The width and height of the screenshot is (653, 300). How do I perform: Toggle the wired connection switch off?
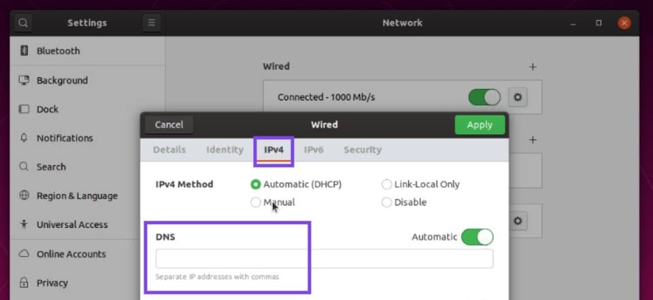coord(484,97)
